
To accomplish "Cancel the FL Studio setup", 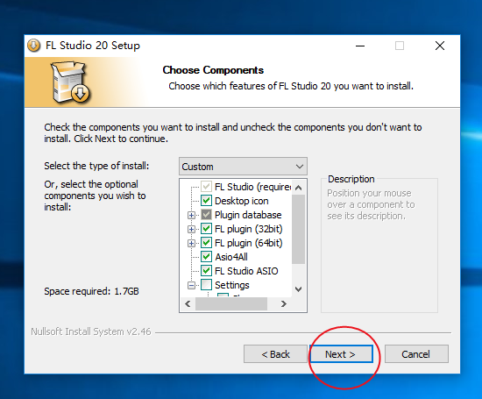I will (416, 354).
